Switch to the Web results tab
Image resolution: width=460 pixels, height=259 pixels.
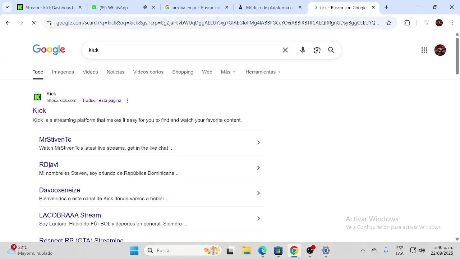coord(207,72)
